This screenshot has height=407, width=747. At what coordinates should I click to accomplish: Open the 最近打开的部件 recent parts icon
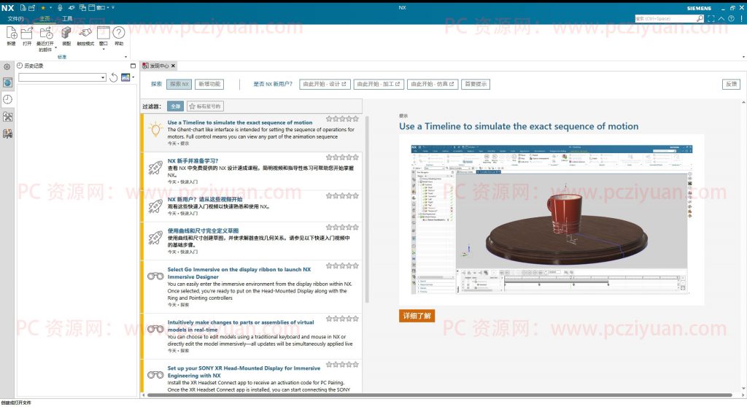click(x=46, y=33)
